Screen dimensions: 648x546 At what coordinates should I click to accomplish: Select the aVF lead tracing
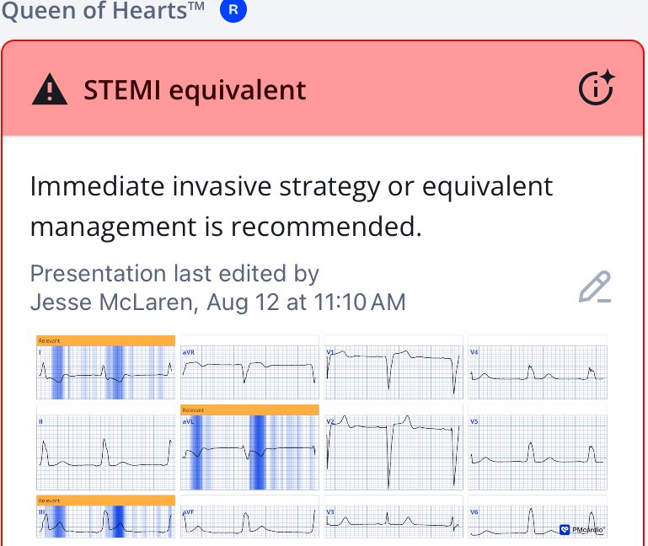point(249,517)
